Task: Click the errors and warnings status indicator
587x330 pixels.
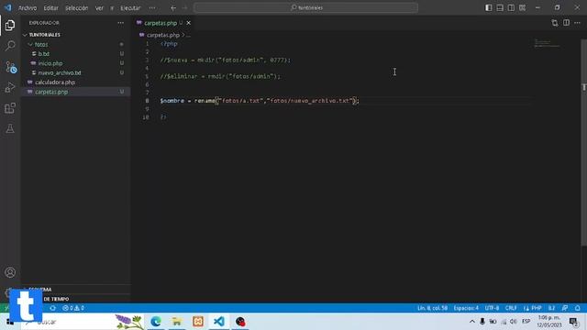Action: click(x=73, y=308)
